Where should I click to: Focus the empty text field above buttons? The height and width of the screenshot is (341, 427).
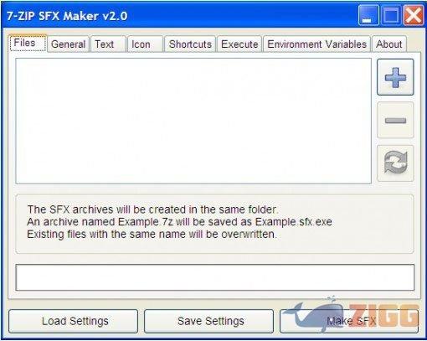pos(215,277)
